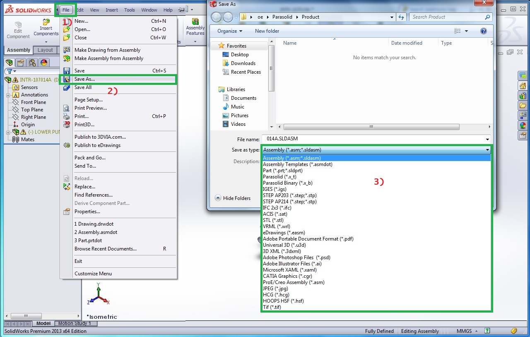Open the Insert menu

click(112, 10)
